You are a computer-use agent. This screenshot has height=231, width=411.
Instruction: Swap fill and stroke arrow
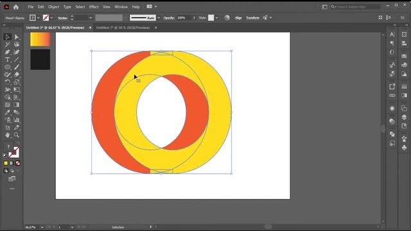coord(17,142)
